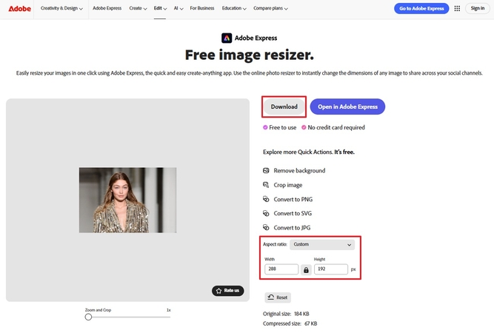Open Convert to SVG link

[x=293, y=213]
